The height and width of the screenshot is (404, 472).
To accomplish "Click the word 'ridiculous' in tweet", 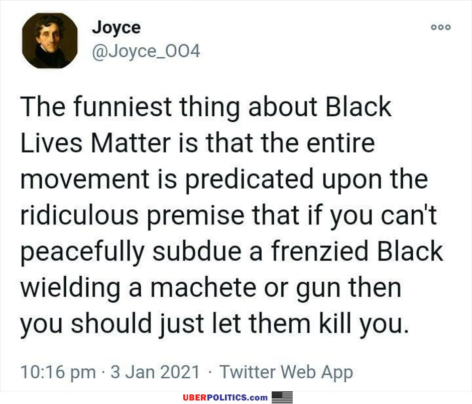I will coord(79,215).
